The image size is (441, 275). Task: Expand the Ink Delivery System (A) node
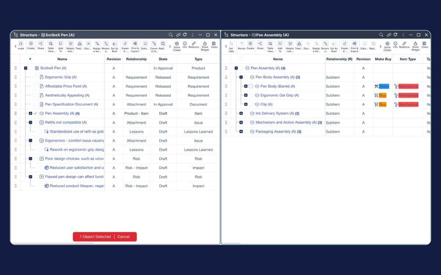[x=241, y=114]
